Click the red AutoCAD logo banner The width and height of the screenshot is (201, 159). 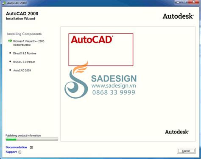click(x=101, y=50)
